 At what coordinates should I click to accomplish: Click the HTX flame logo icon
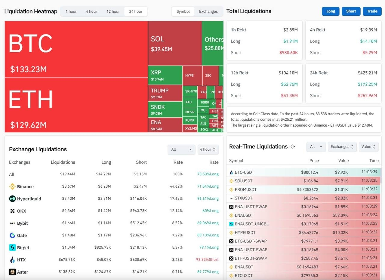coord(12,260)
